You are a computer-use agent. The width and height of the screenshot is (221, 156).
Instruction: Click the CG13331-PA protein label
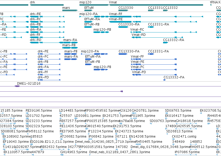pyautogui.click(x=158, y=51)
